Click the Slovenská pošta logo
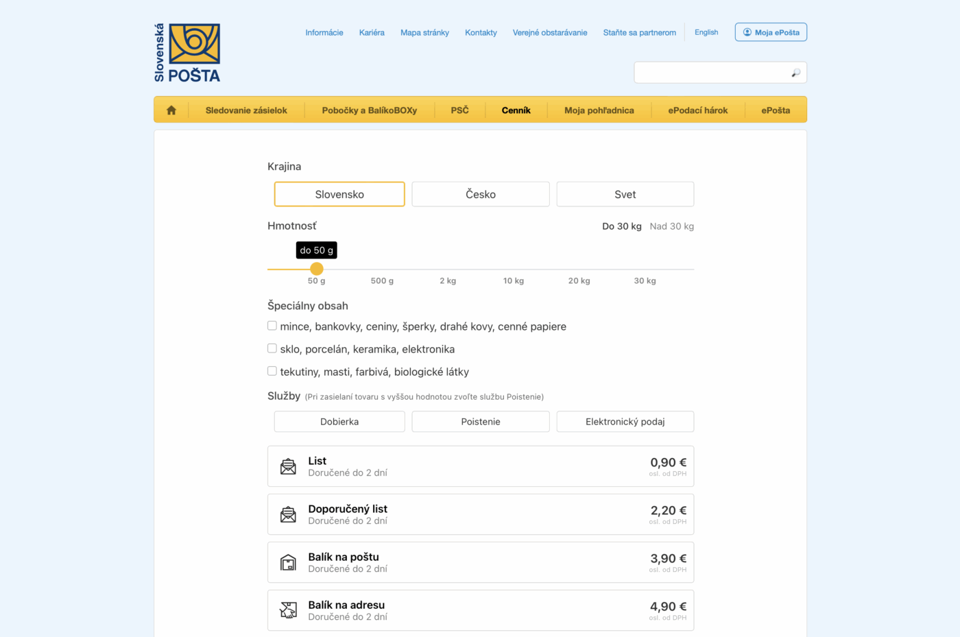The height and width of the screenshot is (637, 960). (x=187, y=53)
